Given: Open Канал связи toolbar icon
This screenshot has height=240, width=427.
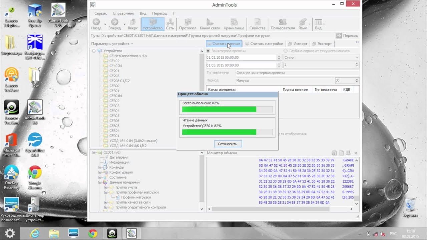Looking at the screenshot, I should (210, 24).
